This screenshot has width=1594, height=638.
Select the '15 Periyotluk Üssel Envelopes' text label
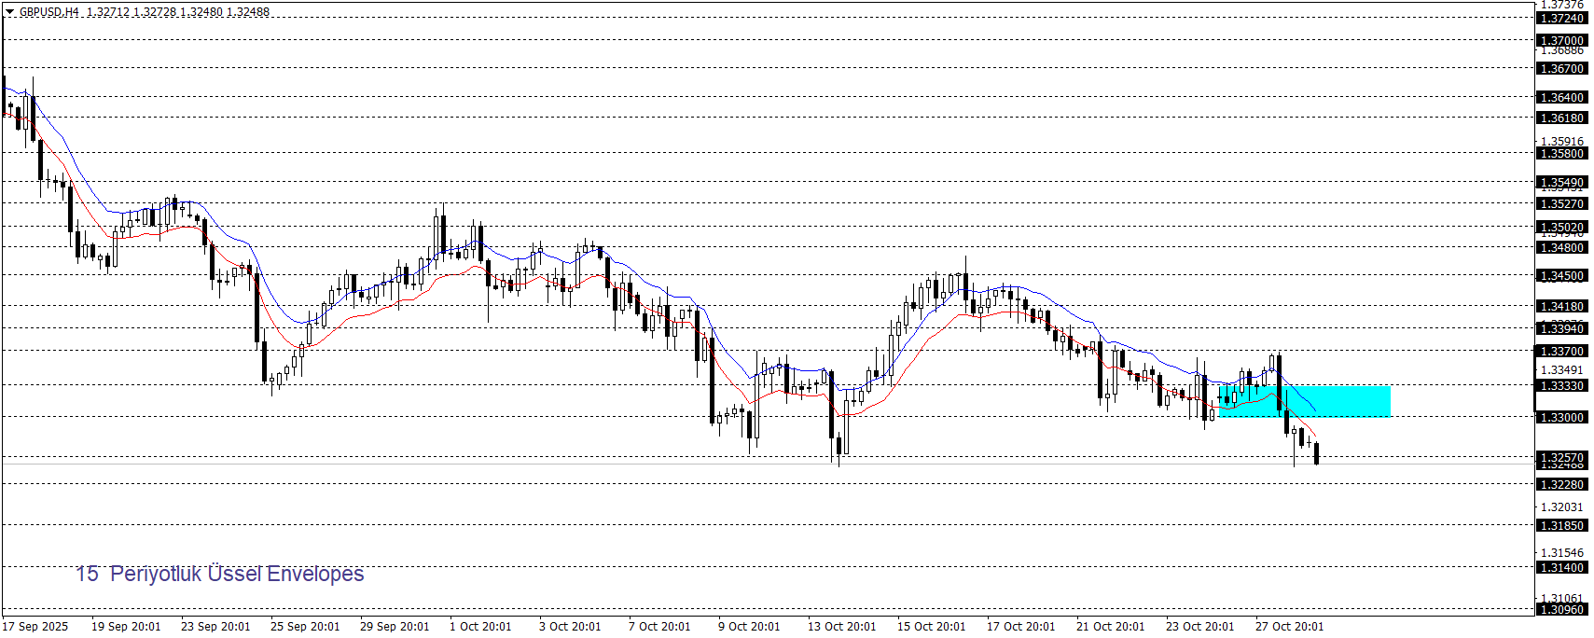pos(220,574)
